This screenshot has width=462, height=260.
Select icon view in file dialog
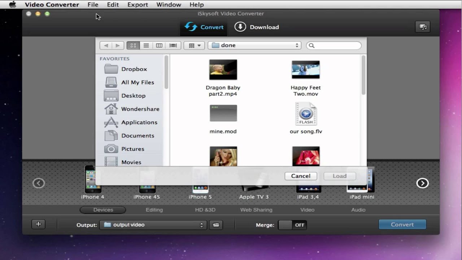[x=133, y=45]
